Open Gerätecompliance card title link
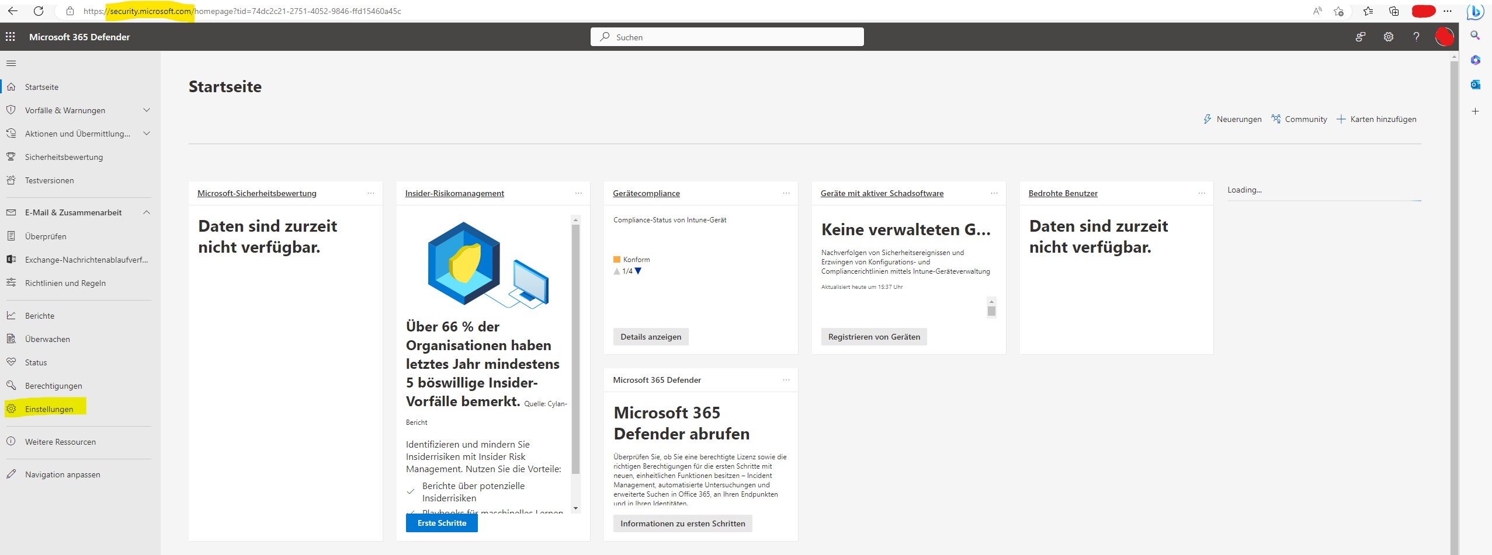Viewport: 1492px width, 555px height. click(x=646, y=193)
